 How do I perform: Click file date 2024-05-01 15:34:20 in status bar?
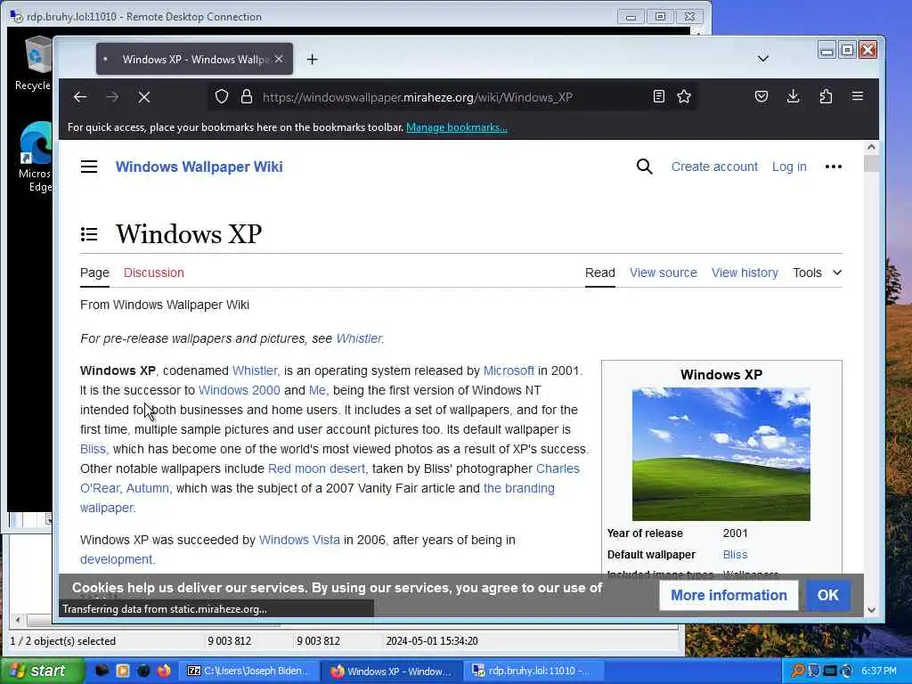tap(432, 641)
